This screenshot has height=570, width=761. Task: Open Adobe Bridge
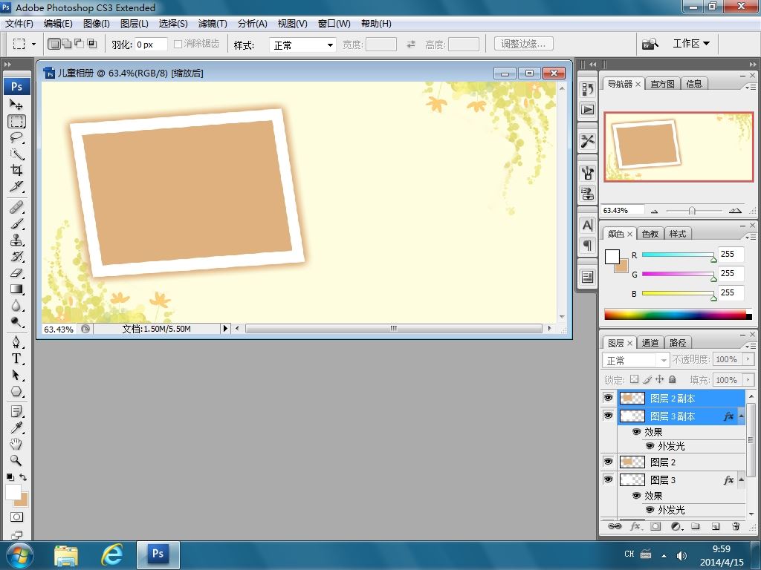(x=650, y=44)
